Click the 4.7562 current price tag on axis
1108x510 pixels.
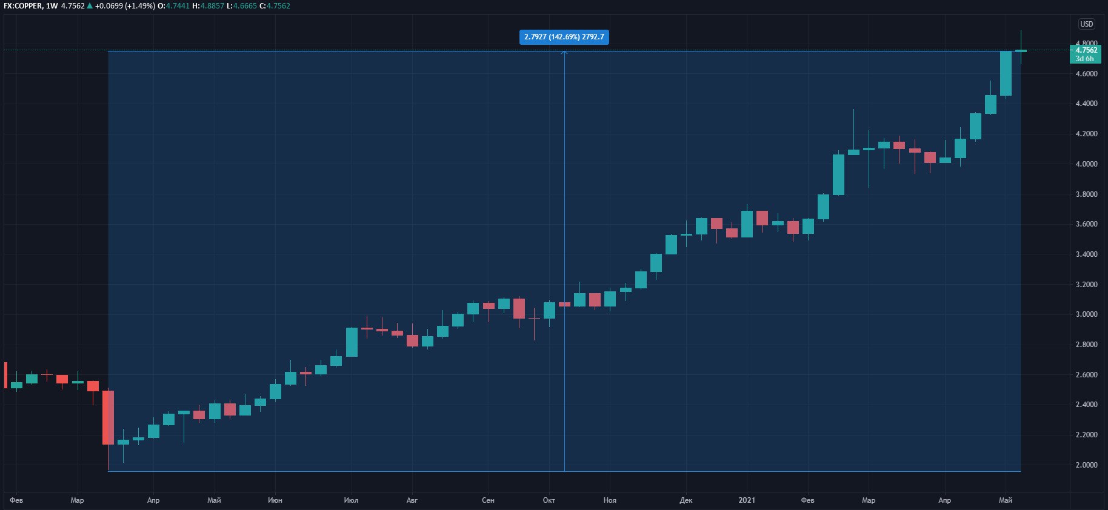1086,50
